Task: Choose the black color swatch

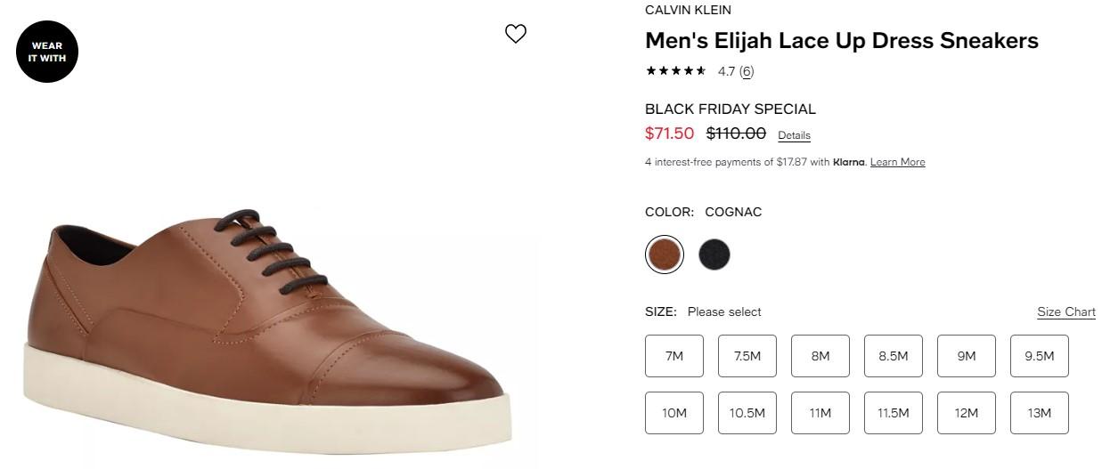Action: [x=714, y=255]
